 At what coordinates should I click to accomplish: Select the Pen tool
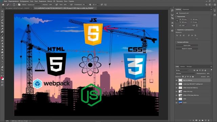2,55
